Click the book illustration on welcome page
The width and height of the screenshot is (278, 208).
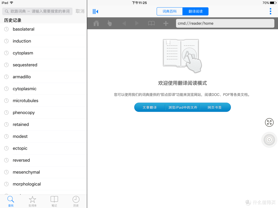[x=183, y=56]
